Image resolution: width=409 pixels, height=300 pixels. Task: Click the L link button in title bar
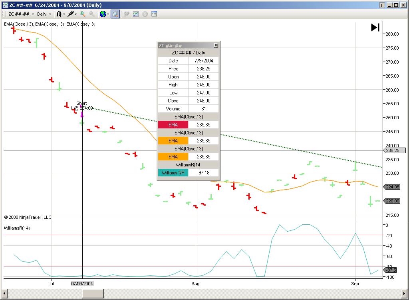(x=382, y=5)
